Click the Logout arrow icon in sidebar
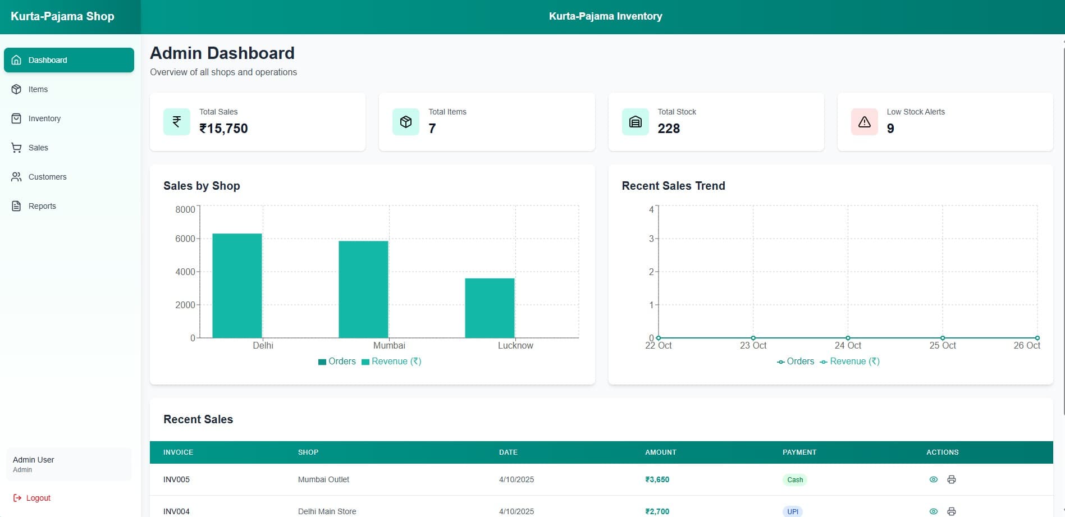Viewport: 1065px width, 517px height. pyautogui.click(x=17, y=498)
